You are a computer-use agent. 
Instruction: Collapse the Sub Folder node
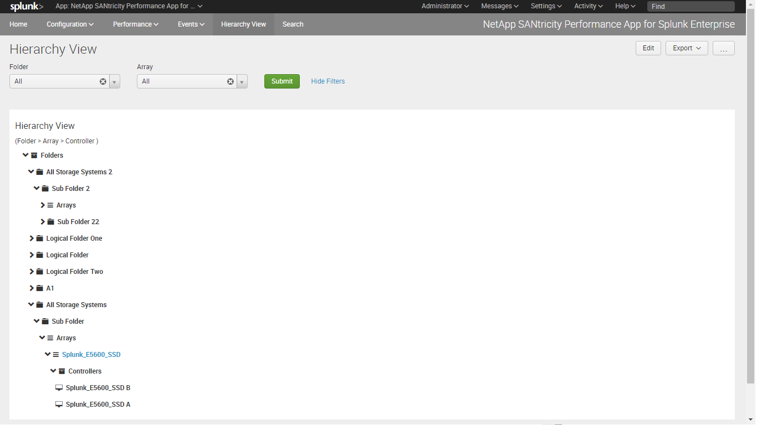37,321
